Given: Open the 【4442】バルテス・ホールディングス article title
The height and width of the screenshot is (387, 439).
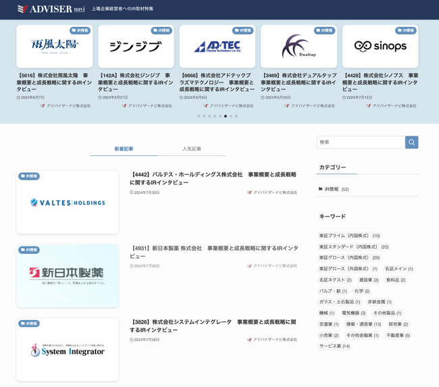Looking at the screenshot, I should 213,178.
